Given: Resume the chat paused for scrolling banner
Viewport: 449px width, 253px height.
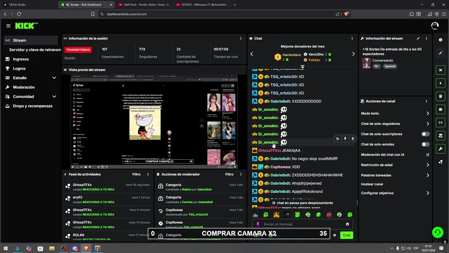Looking at the screenshot, I should (x=302, y=203).
